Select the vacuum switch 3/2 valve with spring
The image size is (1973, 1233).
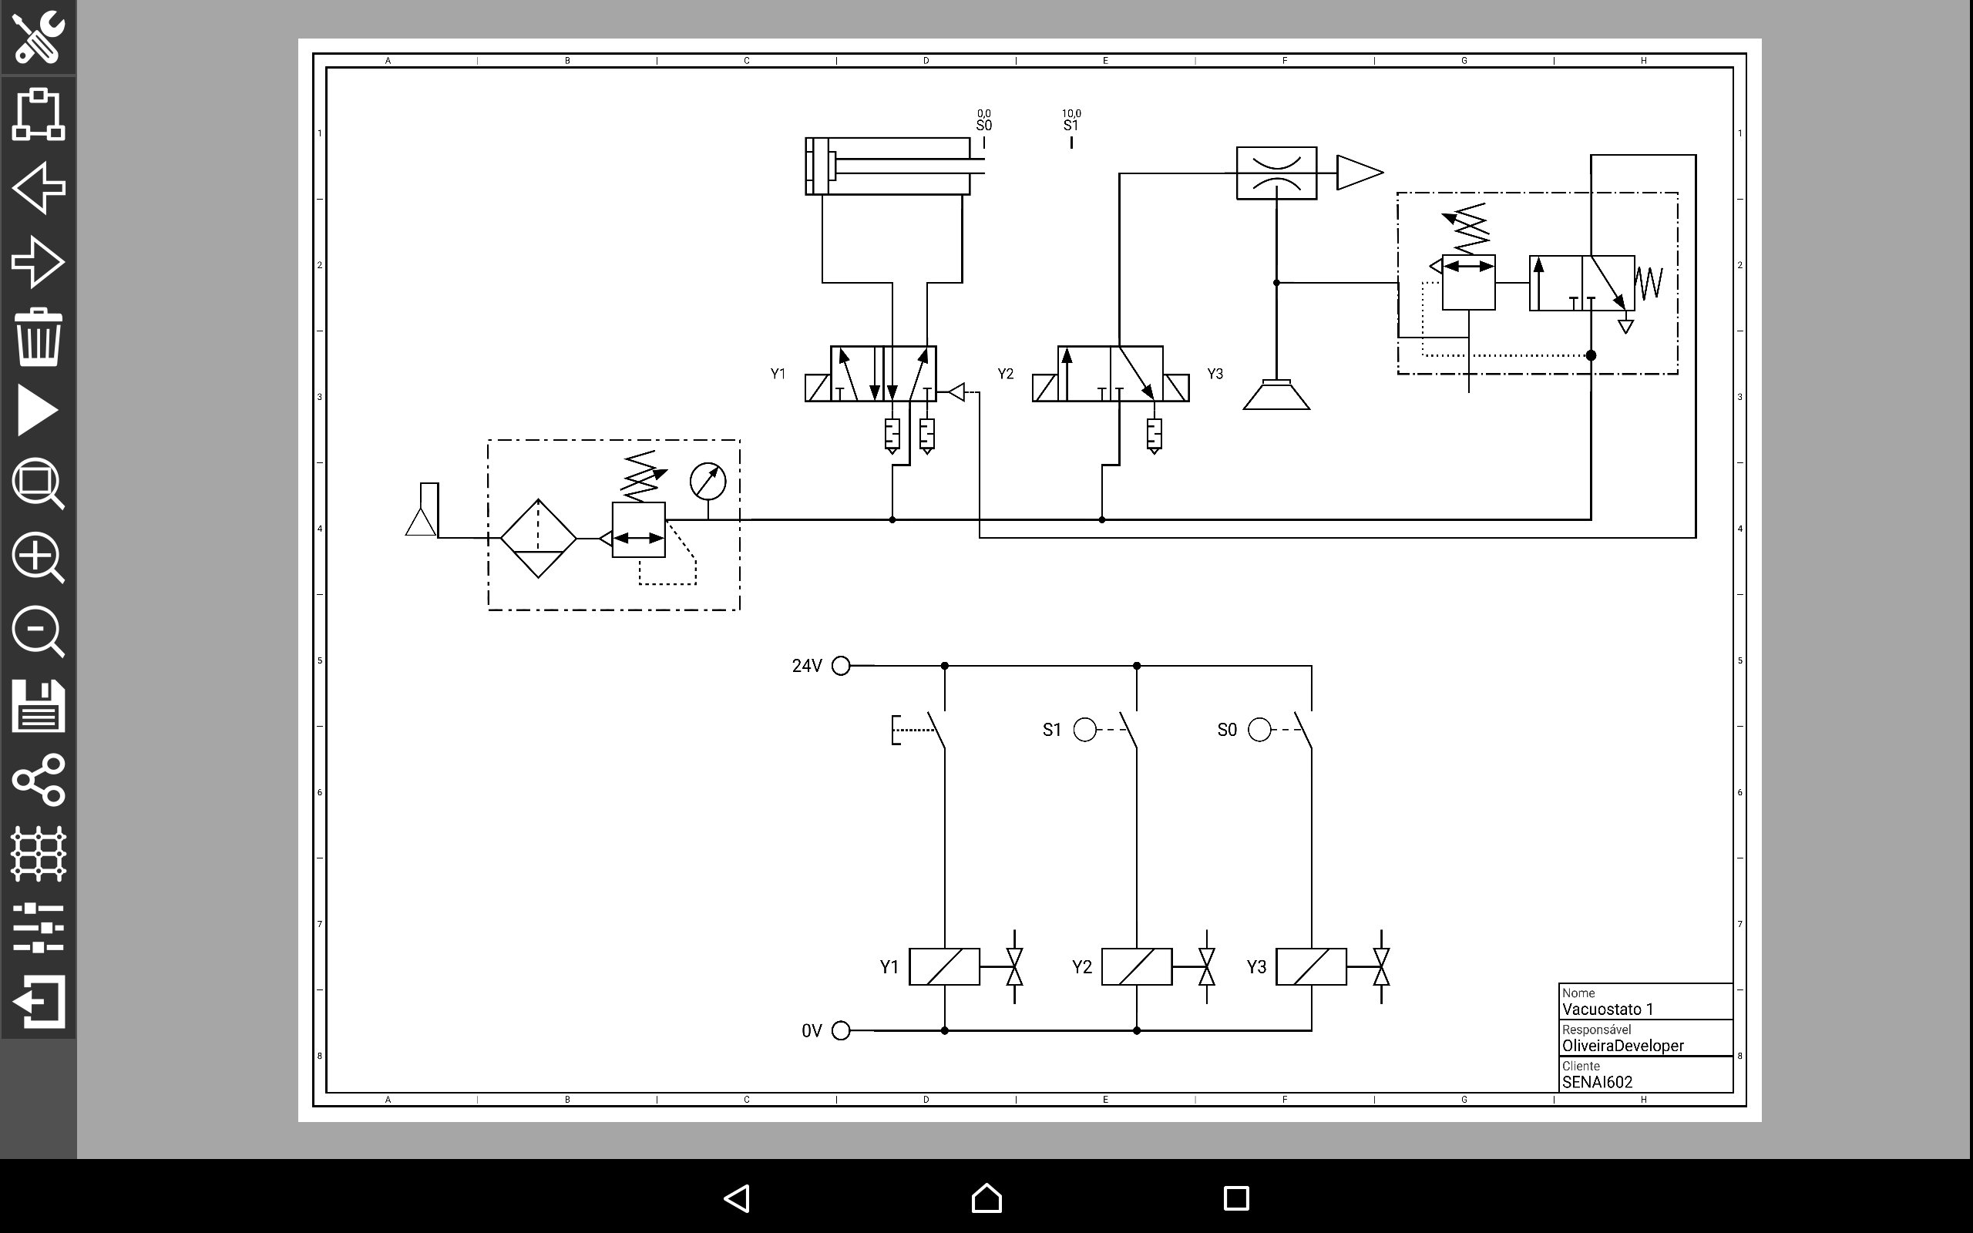click(1581, 283)
